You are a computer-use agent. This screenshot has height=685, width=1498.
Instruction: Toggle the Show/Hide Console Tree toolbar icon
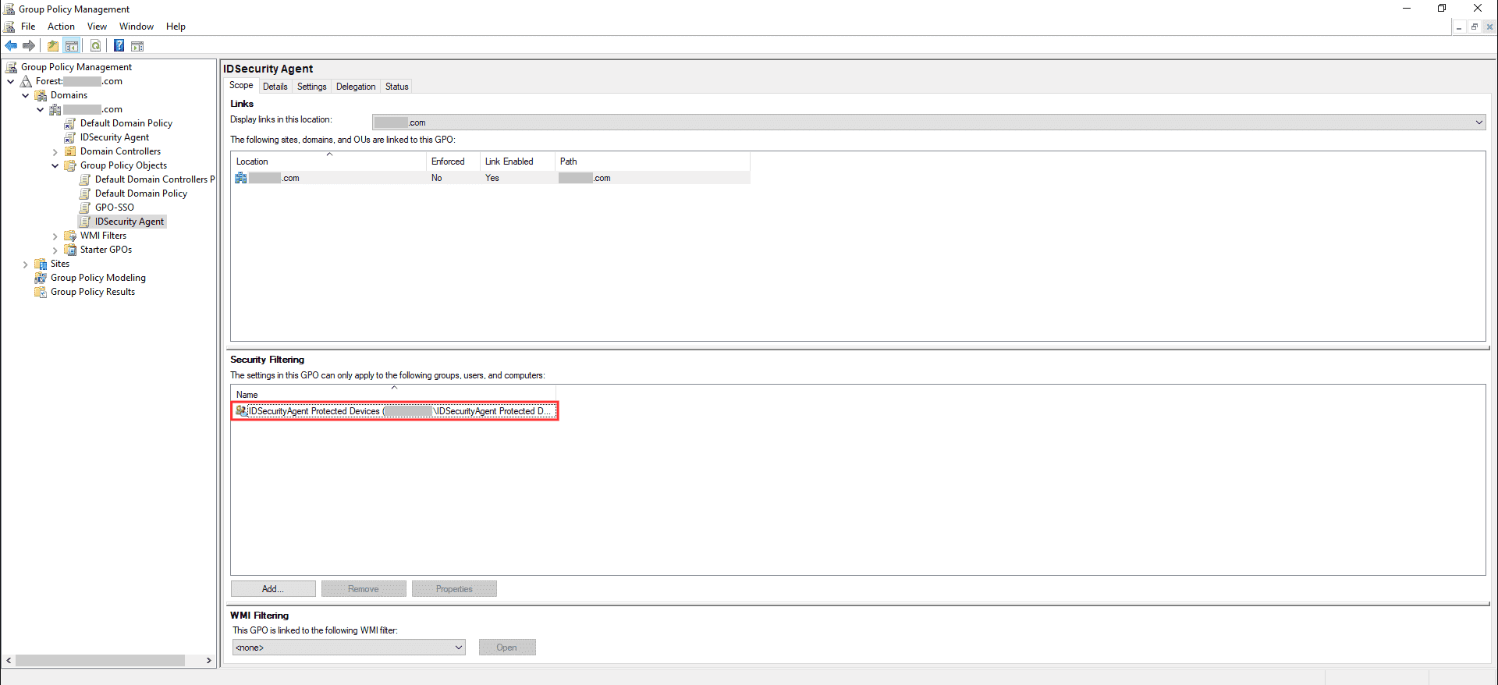tap(72, 46)
